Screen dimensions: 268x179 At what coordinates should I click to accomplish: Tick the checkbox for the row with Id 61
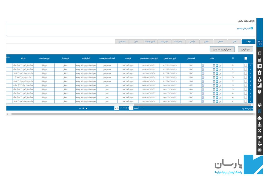pos(245,66)
